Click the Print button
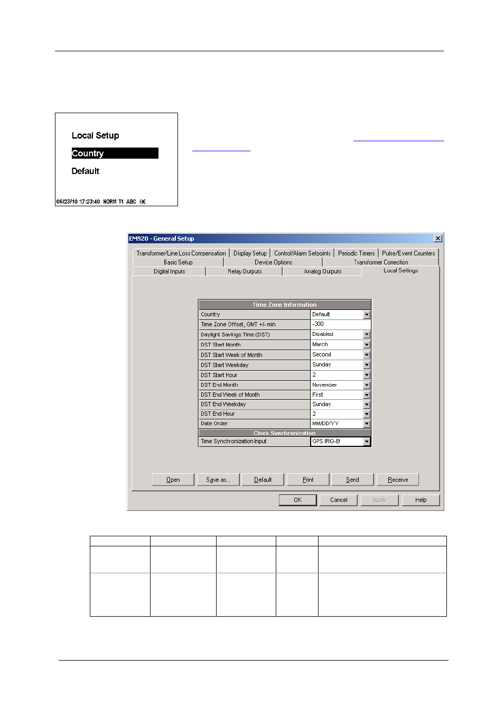This screenshot has width=504, height=714. 308,480
